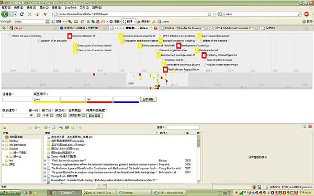Take a snapshot of the current page
The height and width of the screenshot is (196, 314).
pos(66,128)
